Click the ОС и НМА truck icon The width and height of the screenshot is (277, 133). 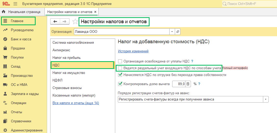click(5, 85)
